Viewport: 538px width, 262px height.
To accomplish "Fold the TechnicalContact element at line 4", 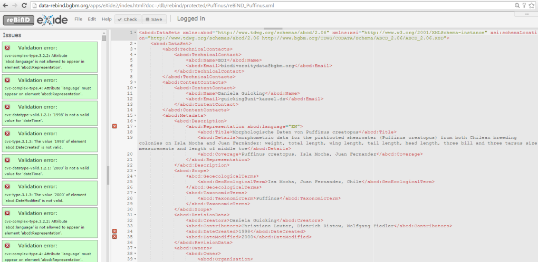I will pos(135,55).
